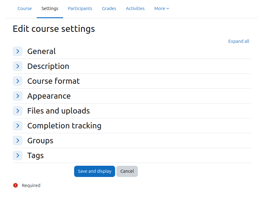Open the Files and uploads heading
This screenshot has width=267, height=197.
click(58, 111)
